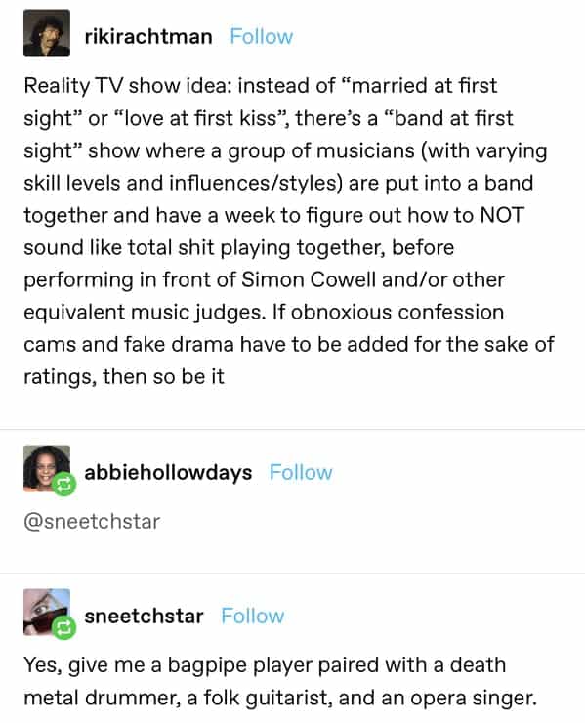
Task: Click the words "Reality TV show idea"
Action: [x=128, y=86]
